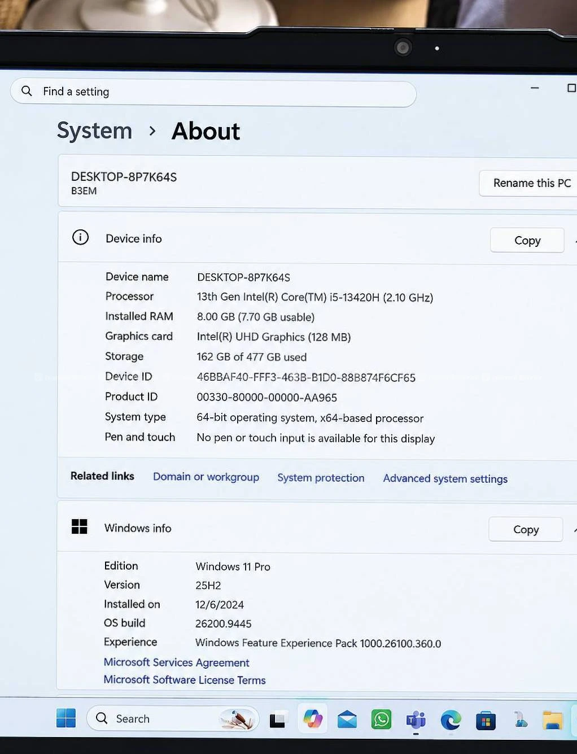Go back to System in breadcrumb
Image resolution: width=577 pixels, height=754 pixels.
(x=95, y=130)
